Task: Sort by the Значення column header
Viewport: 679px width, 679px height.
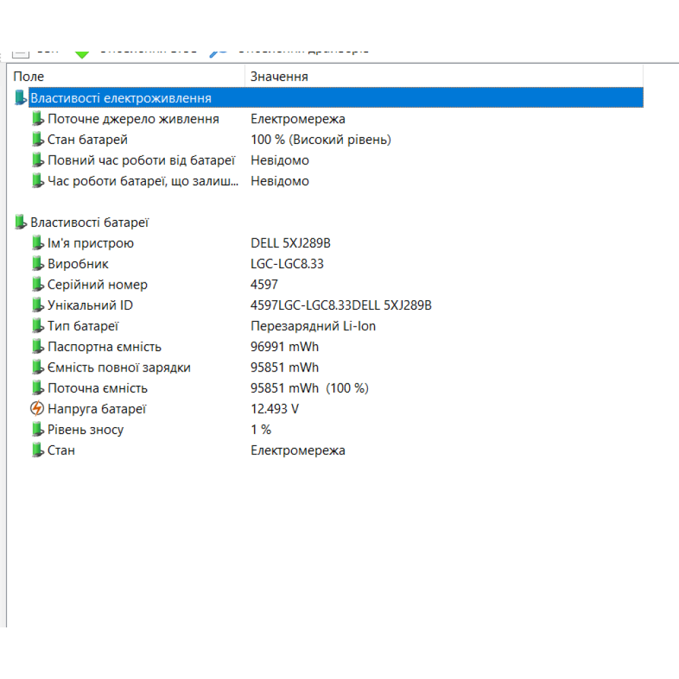Action: 444,76
